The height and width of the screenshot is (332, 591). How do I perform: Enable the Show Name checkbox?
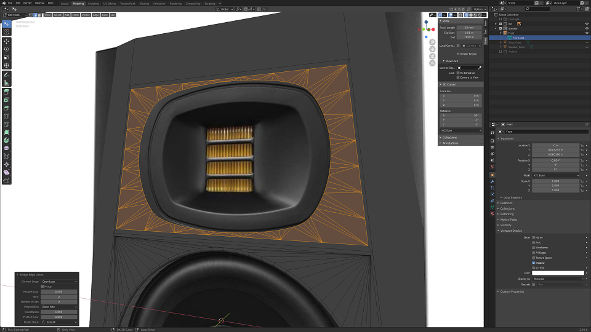click(x=533, y=237)
